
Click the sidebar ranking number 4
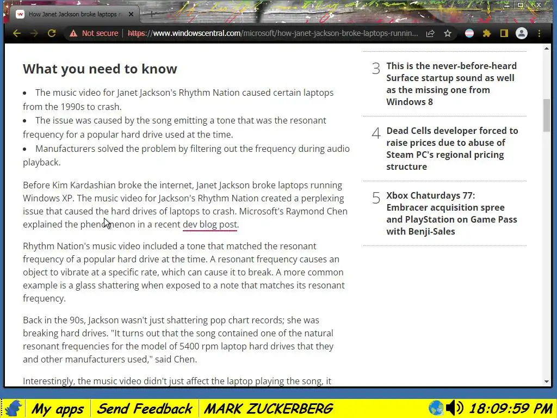tap(376, 133)
